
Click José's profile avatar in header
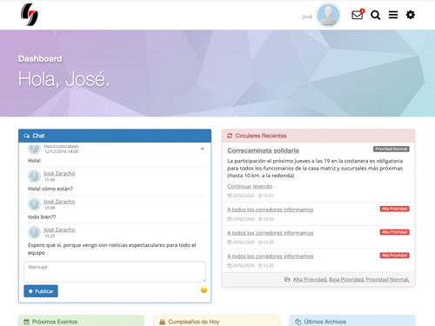tap(328, 15)
